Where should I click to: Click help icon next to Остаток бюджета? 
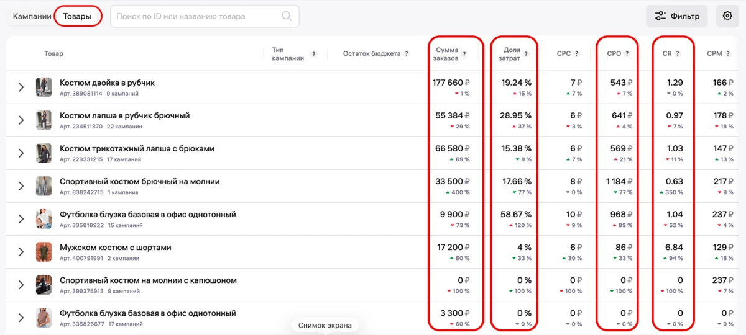point(407,54)
